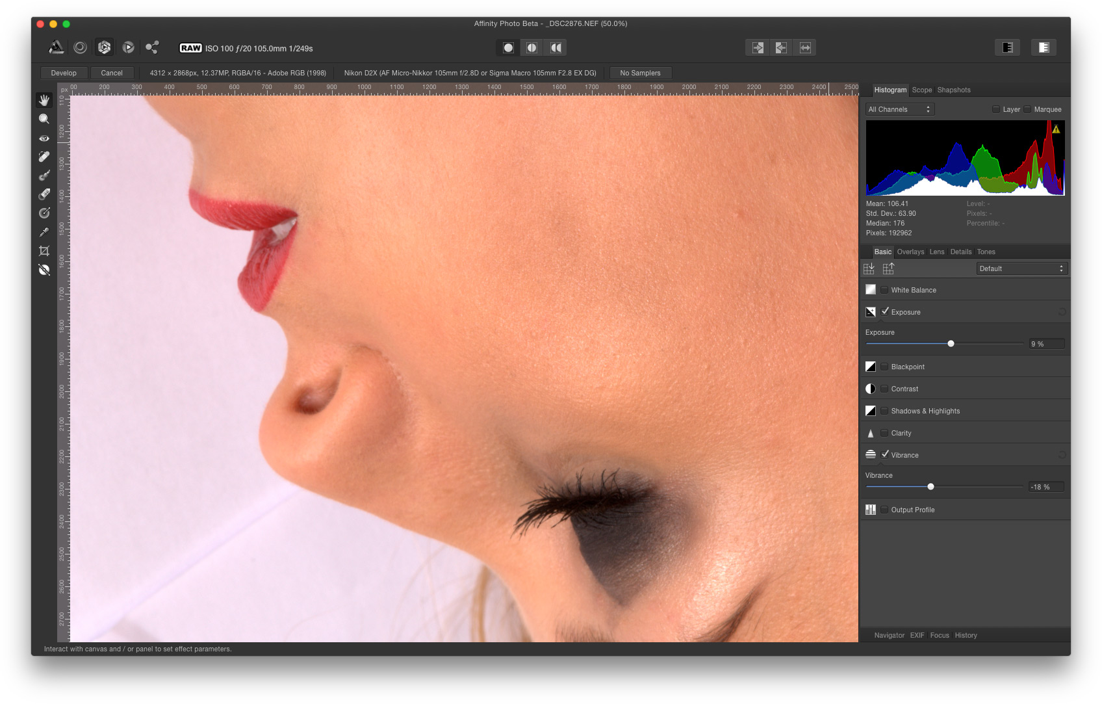Open the All Channels dropdown
1102x704 pixels.
[900, 109]
